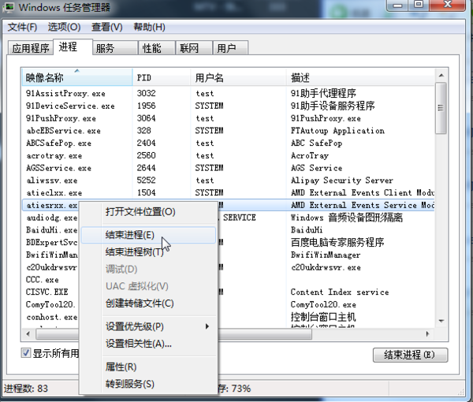Choose 结束进程(E) in context menu
This screenshot has width=473, height=402.
148,235
